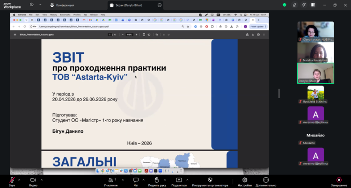351x188 pixels.
Task: Open the Дополнительно more menu
Action: (x=266, y=181)
